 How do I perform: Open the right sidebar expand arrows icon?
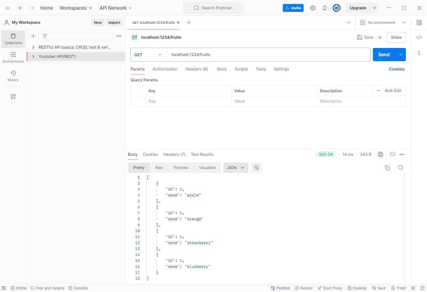pos(419,53)
